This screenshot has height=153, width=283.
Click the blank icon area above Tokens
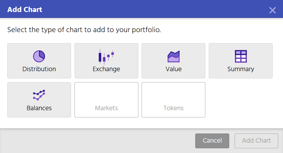coord(173,94)
